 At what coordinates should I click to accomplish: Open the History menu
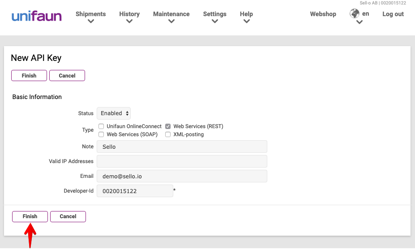pos(129,14)
